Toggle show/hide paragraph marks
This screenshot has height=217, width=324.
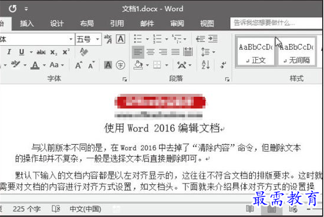click(x=224, y=65)
